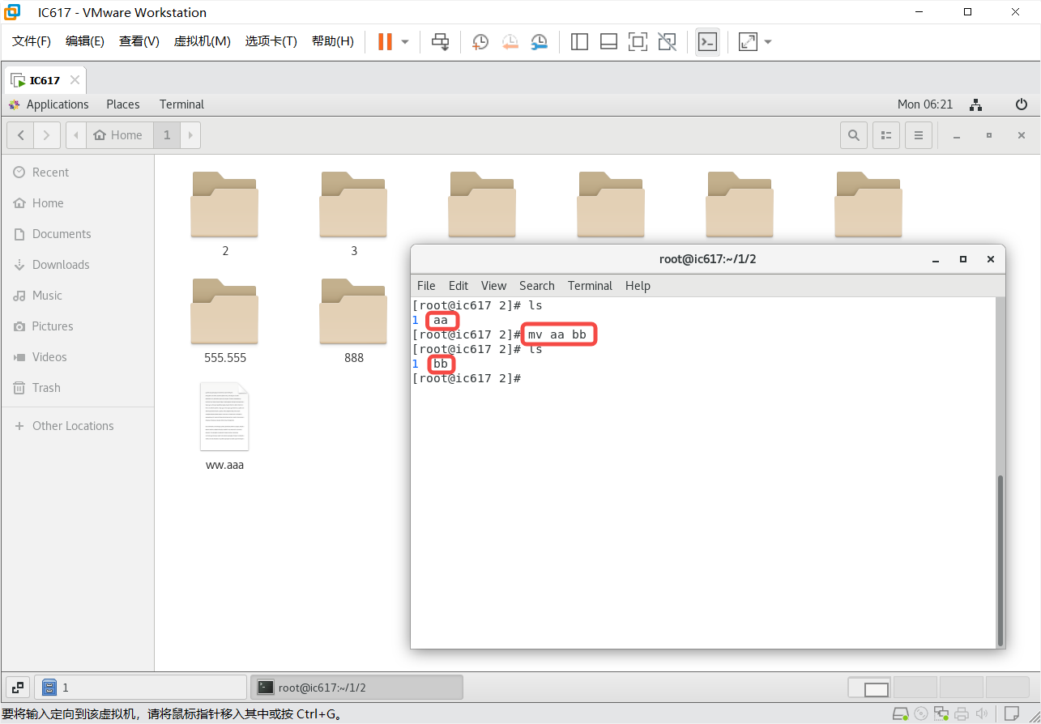
Task: Enter full screen mode
Action: click(638, 41)
